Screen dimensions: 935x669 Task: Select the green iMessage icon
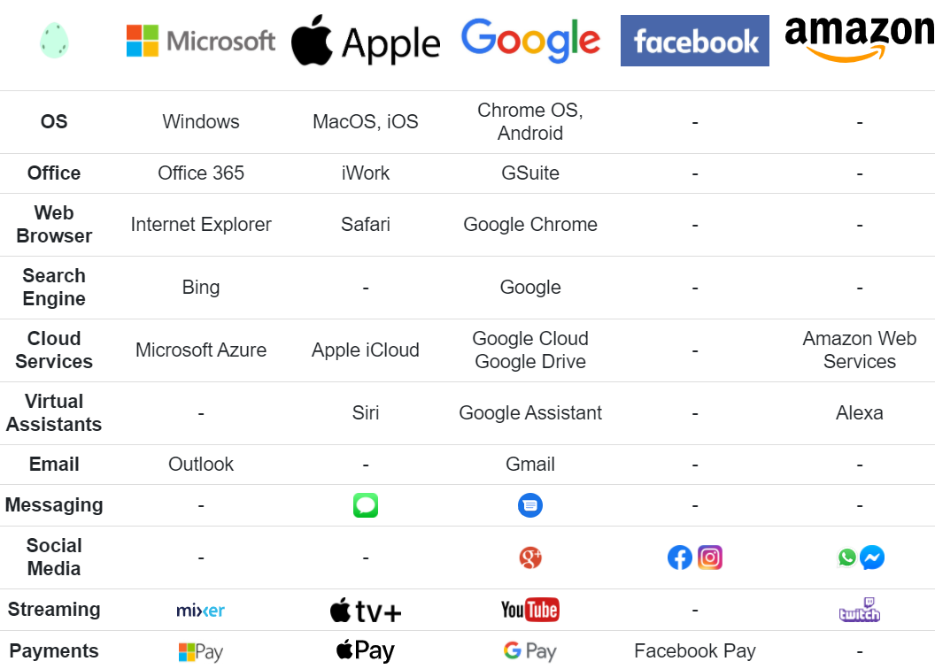pyautogui.click(x=366, y=505)
